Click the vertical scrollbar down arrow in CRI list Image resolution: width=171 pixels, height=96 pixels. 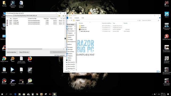(x=65, y=47)
